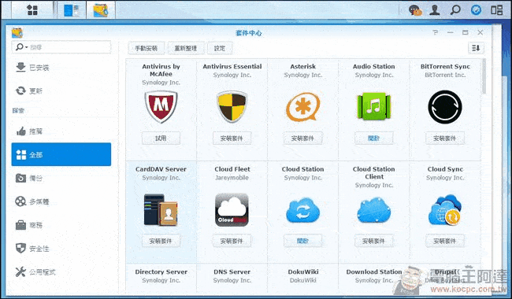Click the BitTorrent Sync circular icon
512x299 pixels.
click(445, 107)
